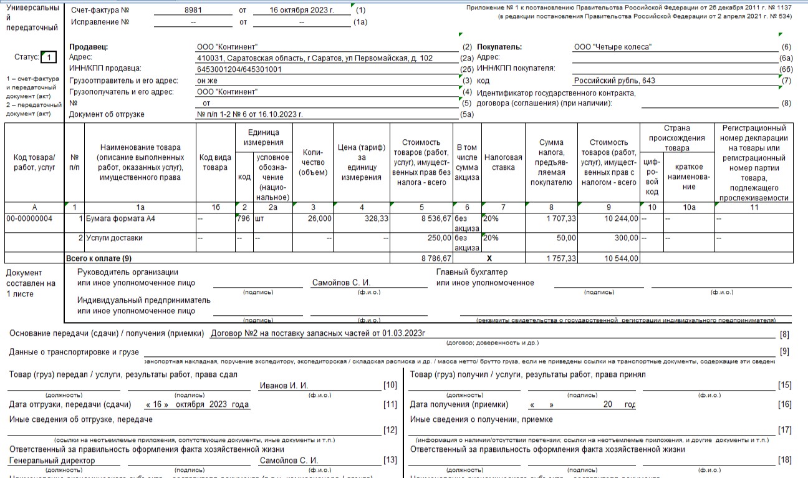
Task: Select the 'Код вида товара' column header
Action: (x=215, y=162)
